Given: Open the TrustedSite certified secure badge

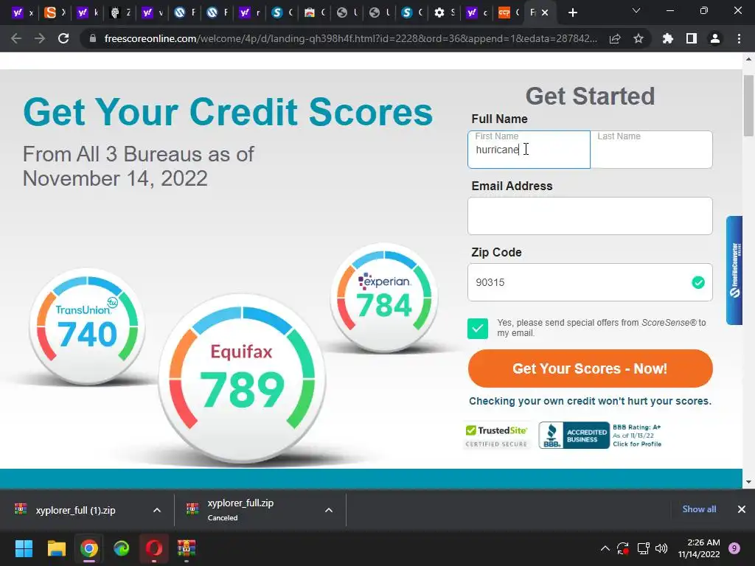Looking at the screenshot, I should [496, 436].
